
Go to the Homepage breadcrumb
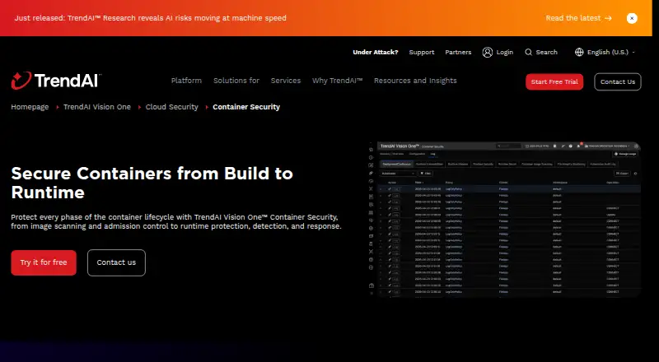coord(30,107)
